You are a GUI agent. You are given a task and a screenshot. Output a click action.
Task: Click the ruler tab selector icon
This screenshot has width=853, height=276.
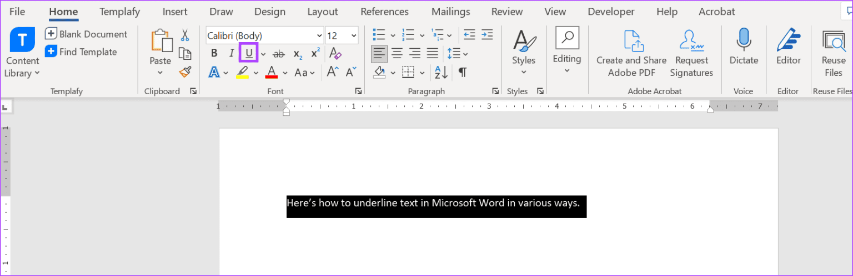point(5,106)
